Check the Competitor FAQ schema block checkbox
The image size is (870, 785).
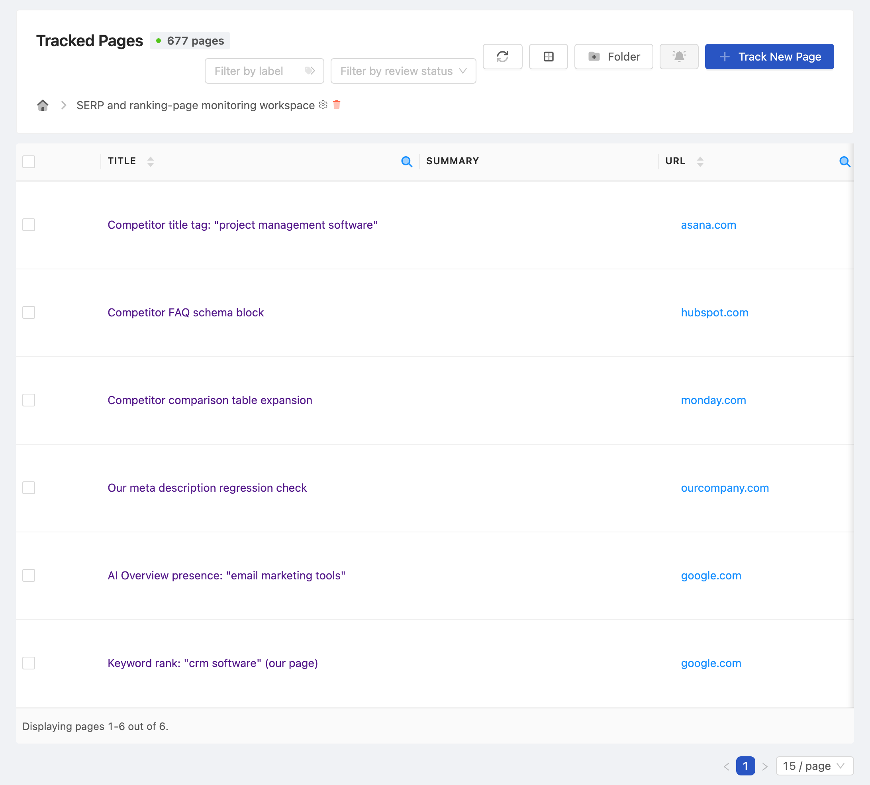(x=29, y=312)
